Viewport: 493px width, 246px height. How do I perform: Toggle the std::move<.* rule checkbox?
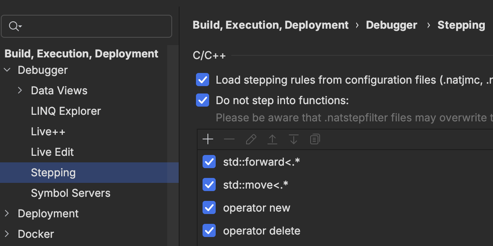coord(209,185)
